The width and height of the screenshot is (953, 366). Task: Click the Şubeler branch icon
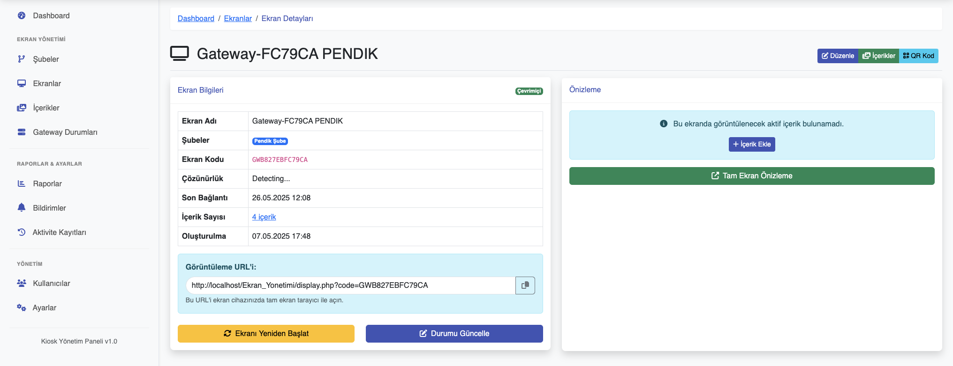(x=22, y=59)
